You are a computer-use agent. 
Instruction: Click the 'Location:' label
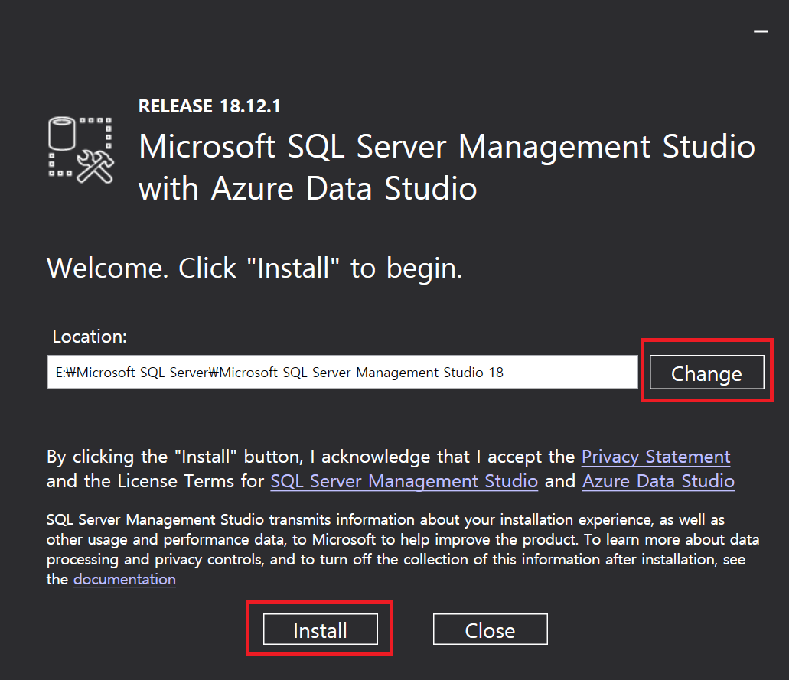point(90,337)
